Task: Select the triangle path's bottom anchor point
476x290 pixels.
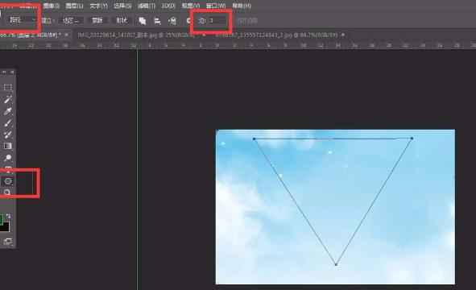Action: coord(336,265)
